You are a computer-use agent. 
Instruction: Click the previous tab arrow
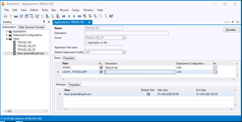pos(225,22)
